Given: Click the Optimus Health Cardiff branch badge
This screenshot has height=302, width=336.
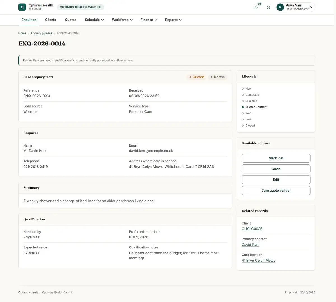Looking at the screenshot, I should [x=80, y=7].
